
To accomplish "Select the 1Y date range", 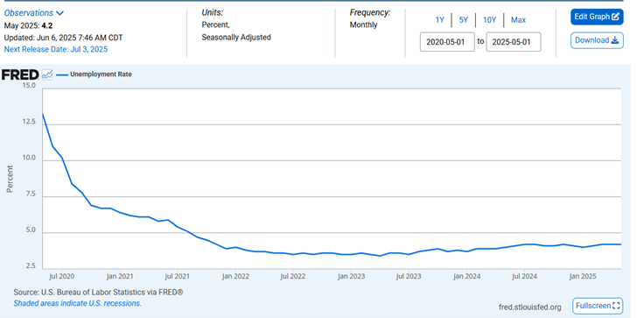I will (440, 20).
